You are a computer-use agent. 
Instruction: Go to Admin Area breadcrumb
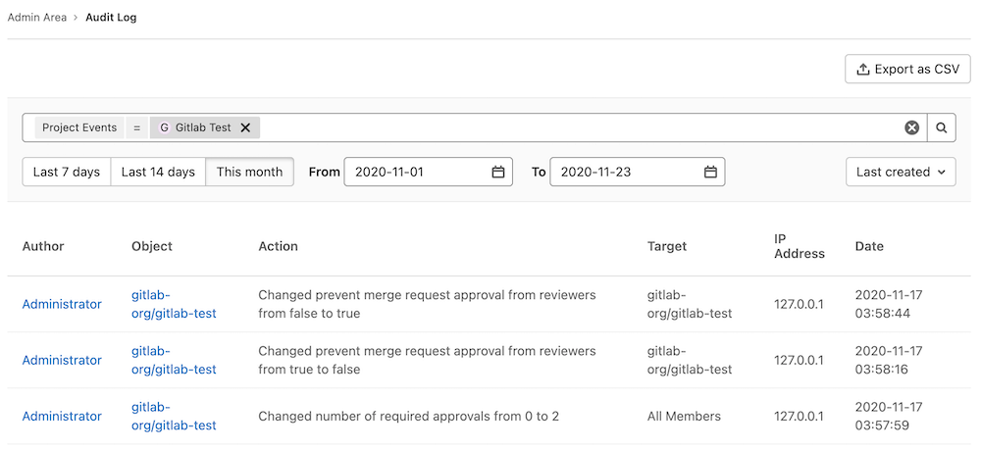(37, 18)
